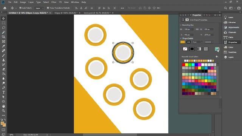Choose the Solid Color fill option
242x136 pixels.
click(192, 49)
